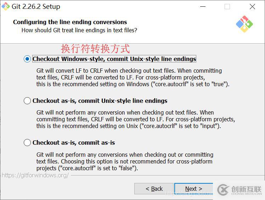Go back with the Back button
Screen dimensions: 265x200
point(154,189)
